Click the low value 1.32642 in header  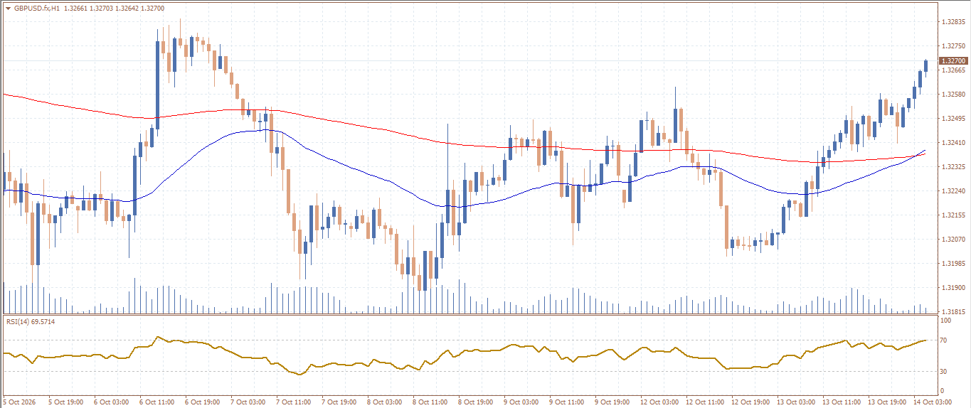(128, 9)
